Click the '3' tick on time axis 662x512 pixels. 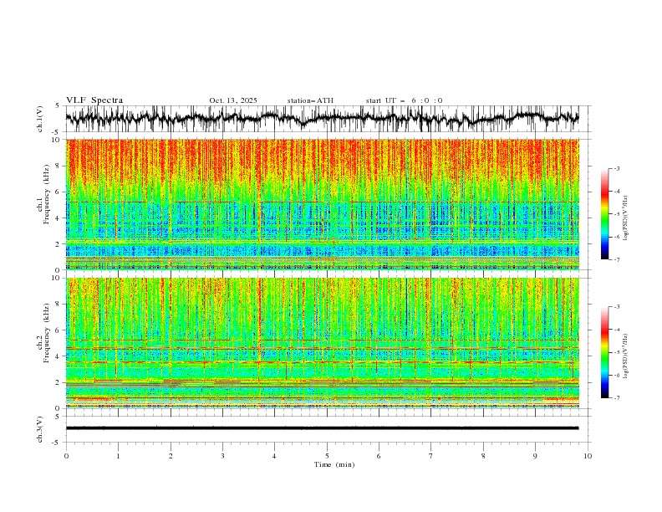point(222,456)
